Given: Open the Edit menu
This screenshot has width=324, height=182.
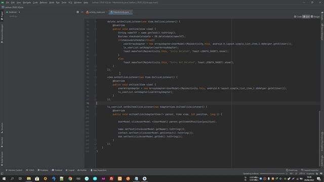Looking at the screenshot, I should point(13,3).
